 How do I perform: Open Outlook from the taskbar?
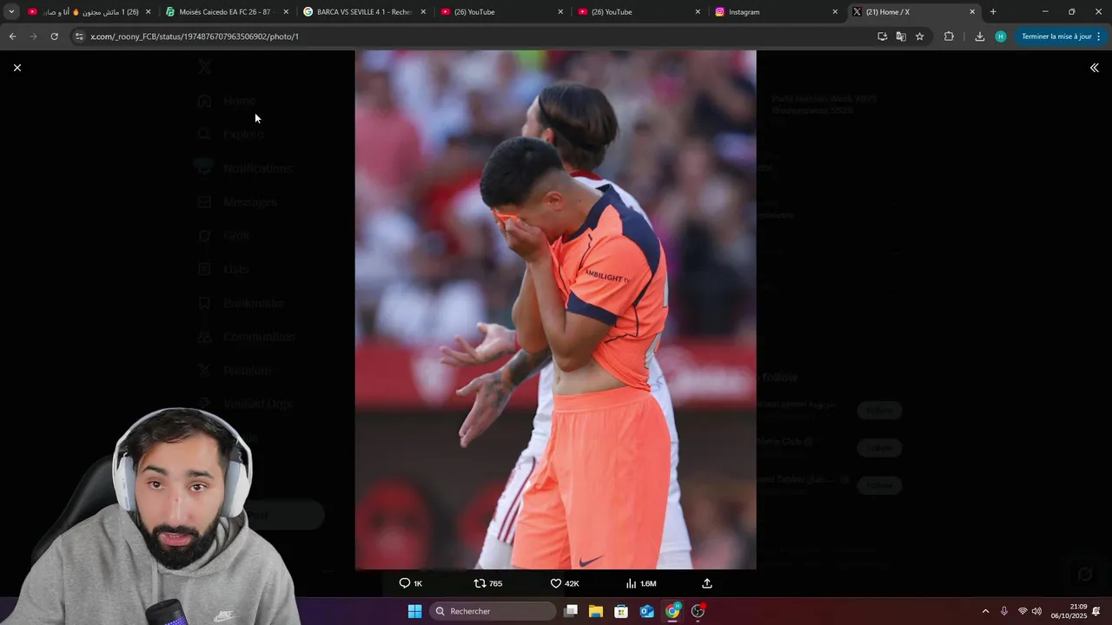click(x=647, y=611)
